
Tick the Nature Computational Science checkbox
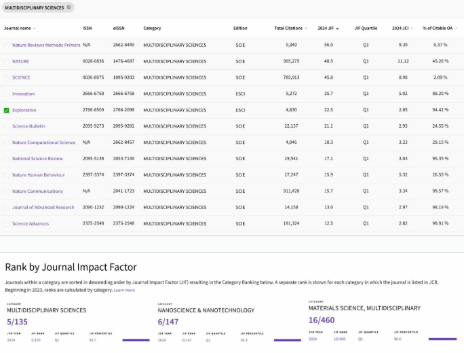coord(7,143)
